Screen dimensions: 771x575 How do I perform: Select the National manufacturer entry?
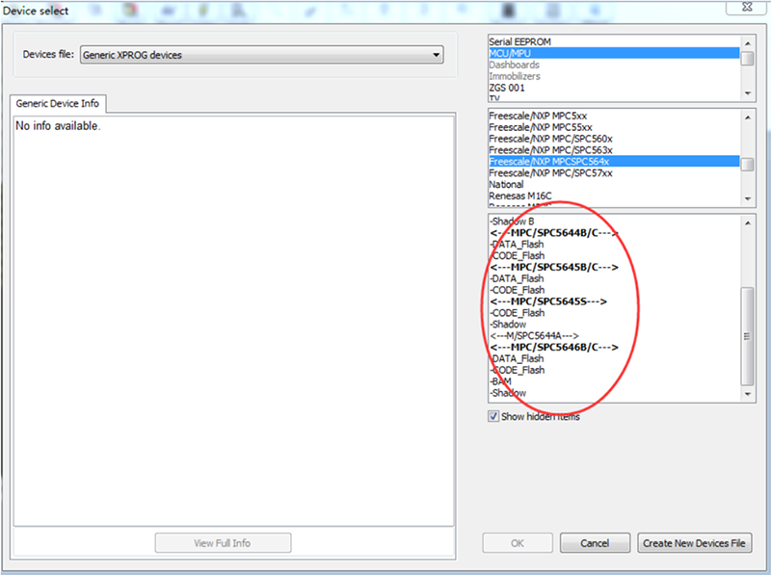(506, 185)
